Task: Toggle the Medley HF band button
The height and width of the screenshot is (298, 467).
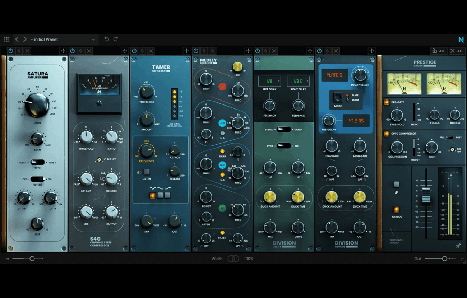Action: tap(222, 87)
